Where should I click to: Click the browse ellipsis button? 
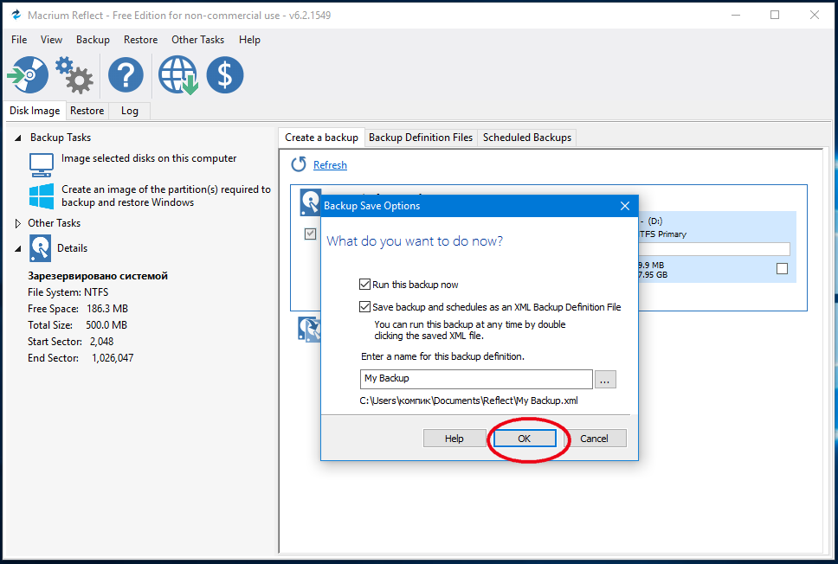[x=605, y=379]
